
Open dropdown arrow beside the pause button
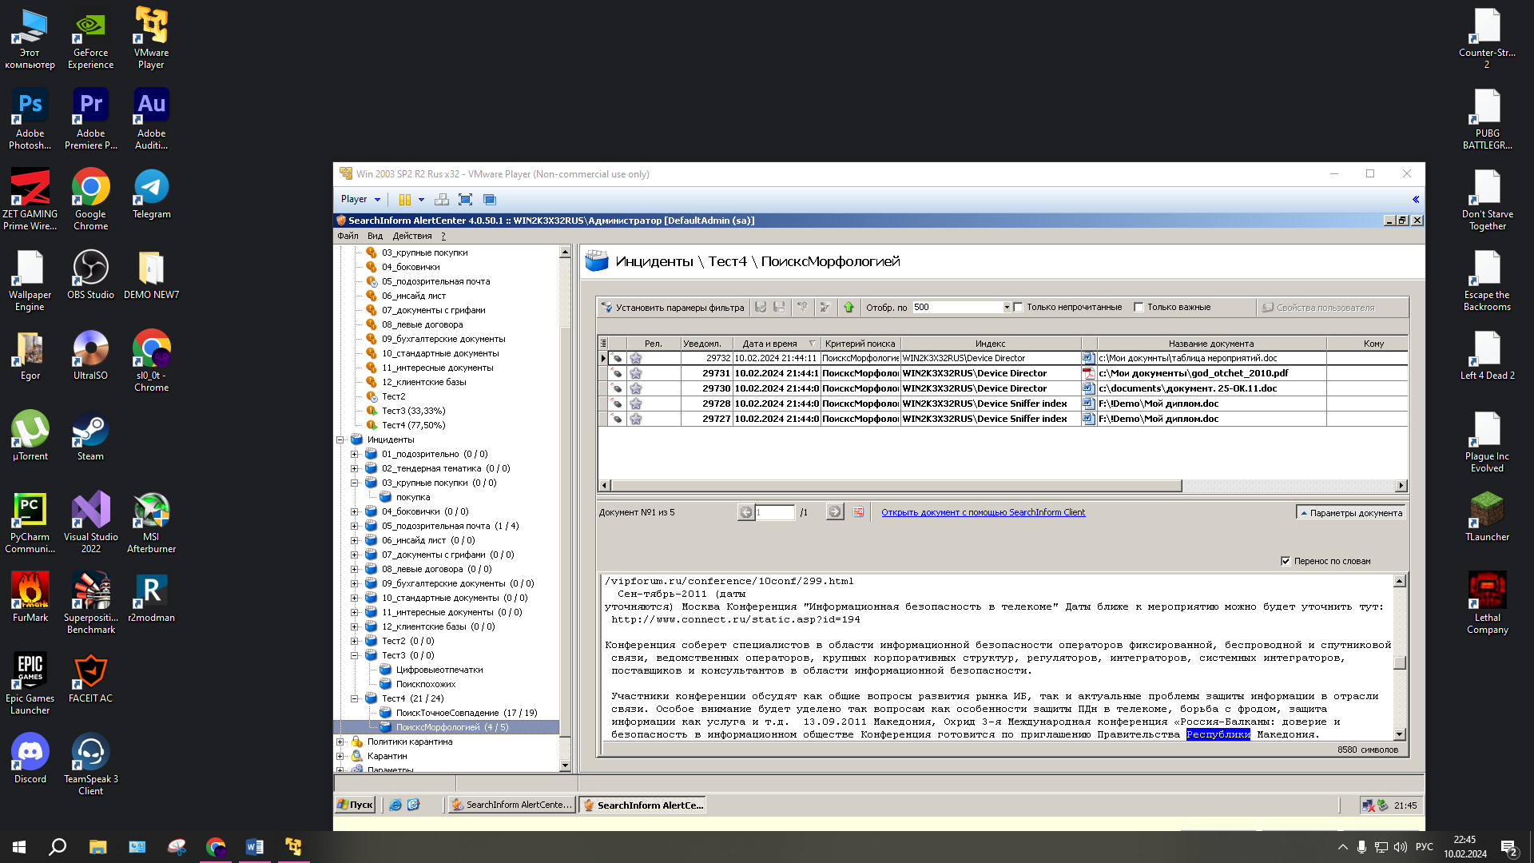click(421, 200)
